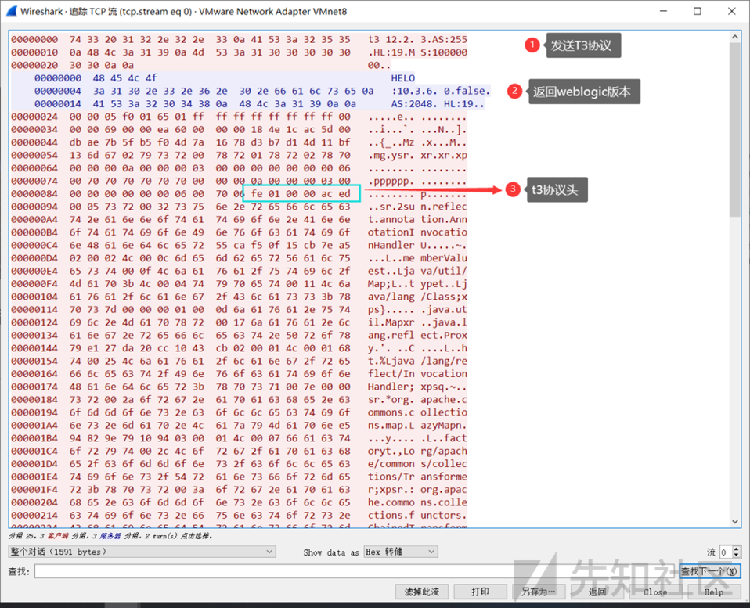This screenshot has width=750, height=608.
Task: Click ASCII text 'Map;L..t ypet..Lj'
Action: click(x=417, y=283)
